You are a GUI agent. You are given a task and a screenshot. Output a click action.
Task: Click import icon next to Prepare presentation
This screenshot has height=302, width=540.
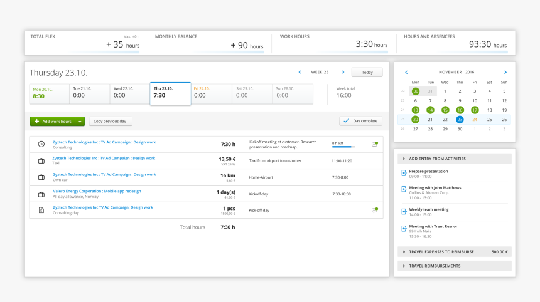coord(404,174)
